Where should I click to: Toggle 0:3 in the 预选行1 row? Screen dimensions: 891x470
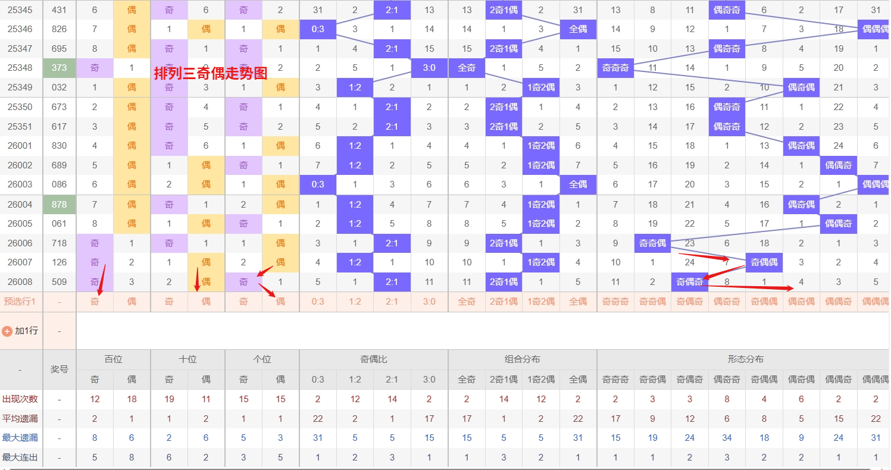[318, 302]
